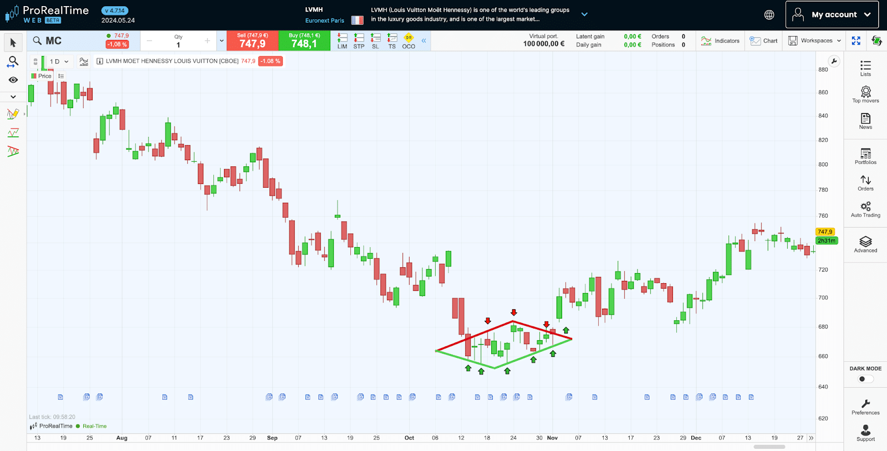Open the Auto Trading panel

pyautogui.click(x=865, y=209)
